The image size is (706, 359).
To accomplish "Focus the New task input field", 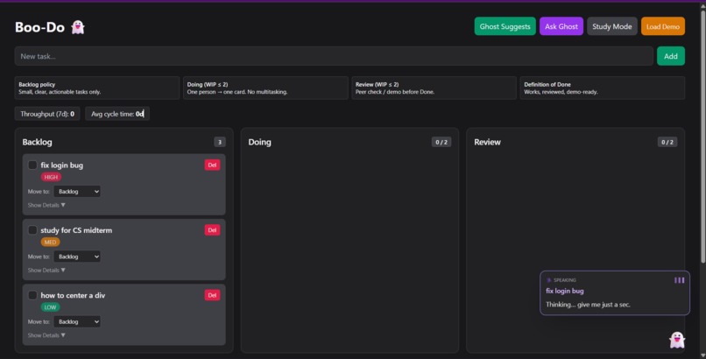I will pyautogui.click(x=334, y=56).
